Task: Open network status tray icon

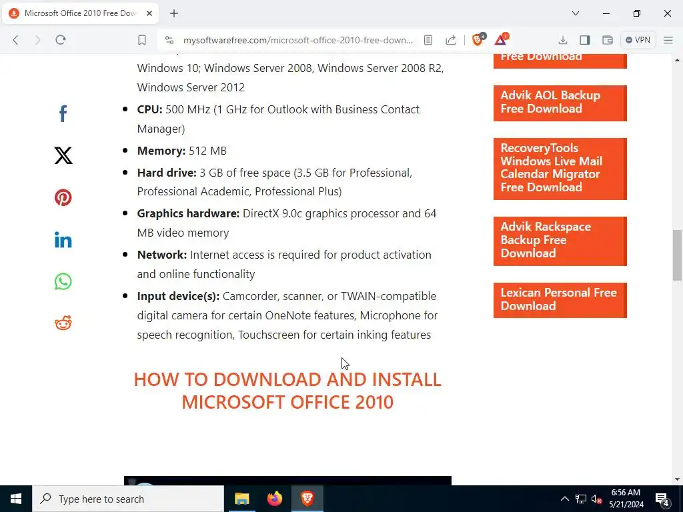Action: (581, 499)
